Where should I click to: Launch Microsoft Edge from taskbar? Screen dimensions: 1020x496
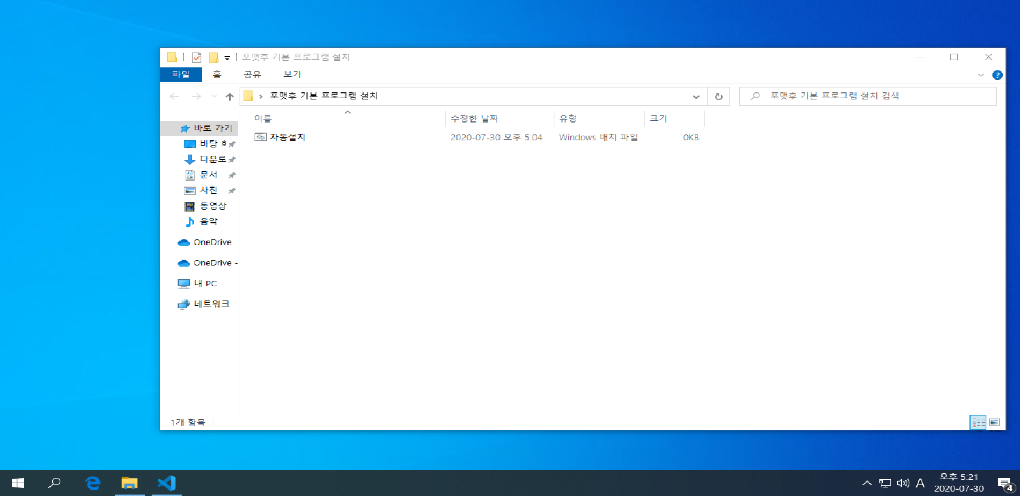tap(92, 483)
